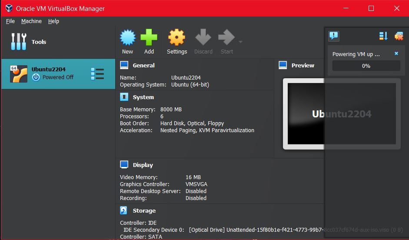Screen dimensions: 409x240
Task: Click the Ubuntu2204 preview thumbnail
Action: pyautogui.click(x=342, y=114)
